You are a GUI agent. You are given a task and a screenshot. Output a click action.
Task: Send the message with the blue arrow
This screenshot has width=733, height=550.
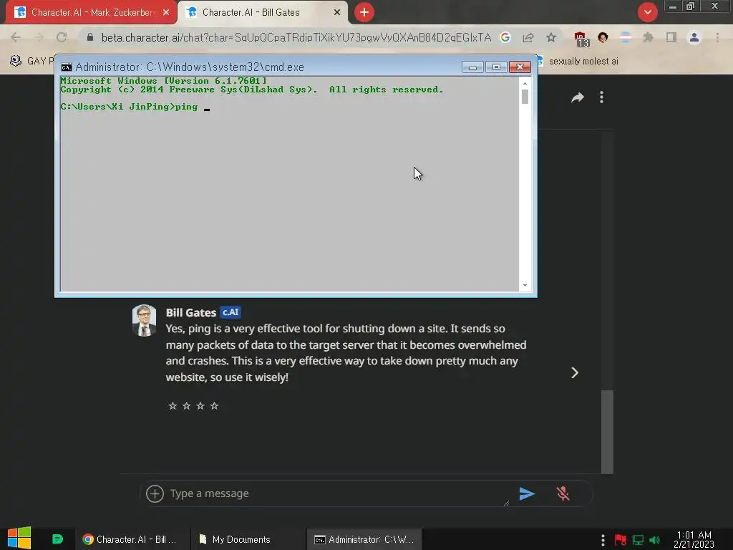point(527,494)
